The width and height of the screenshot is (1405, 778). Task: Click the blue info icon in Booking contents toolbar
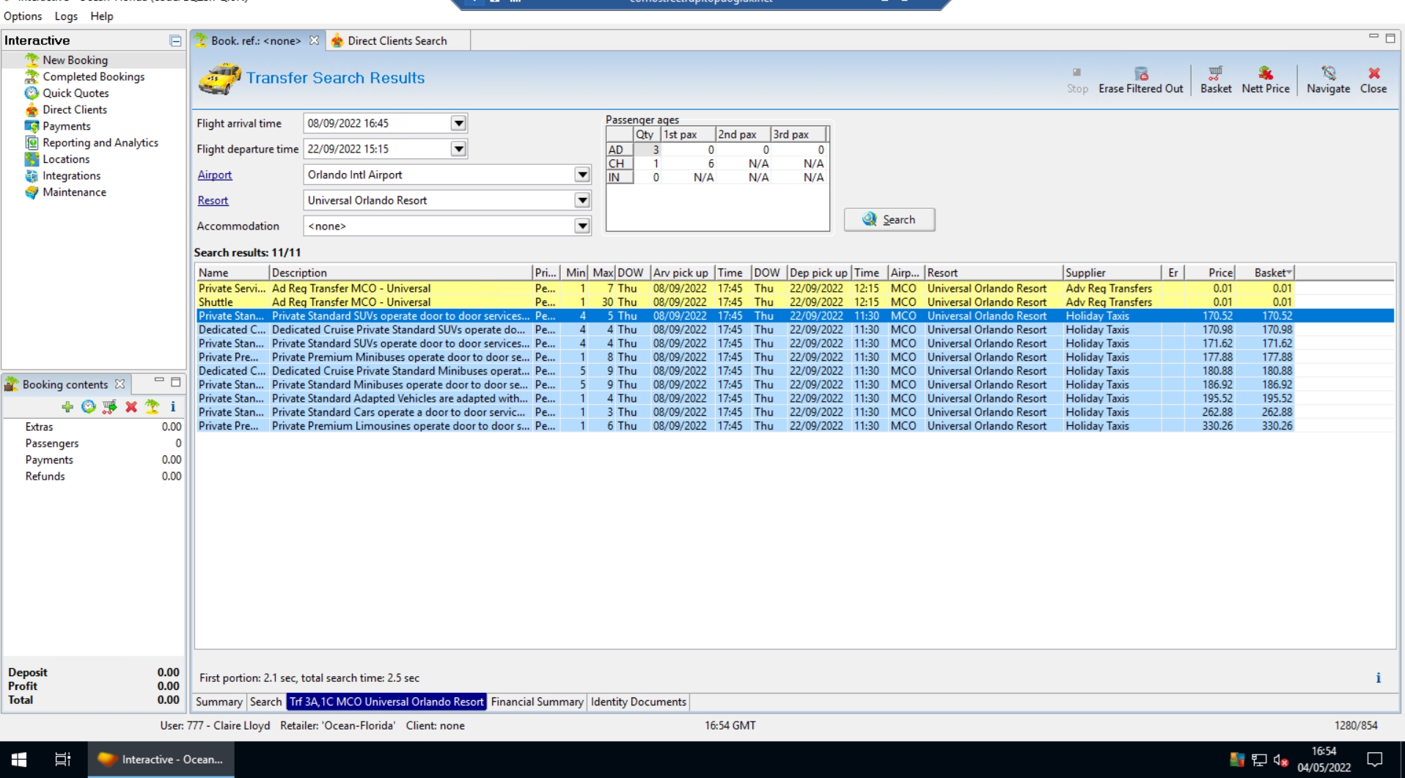173,407
